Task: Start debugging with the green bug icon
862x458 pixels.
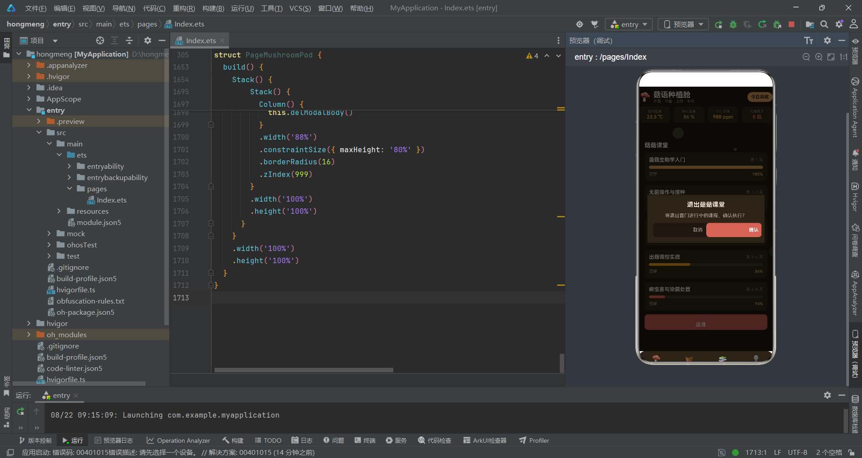Action: (x=733, y=25)
